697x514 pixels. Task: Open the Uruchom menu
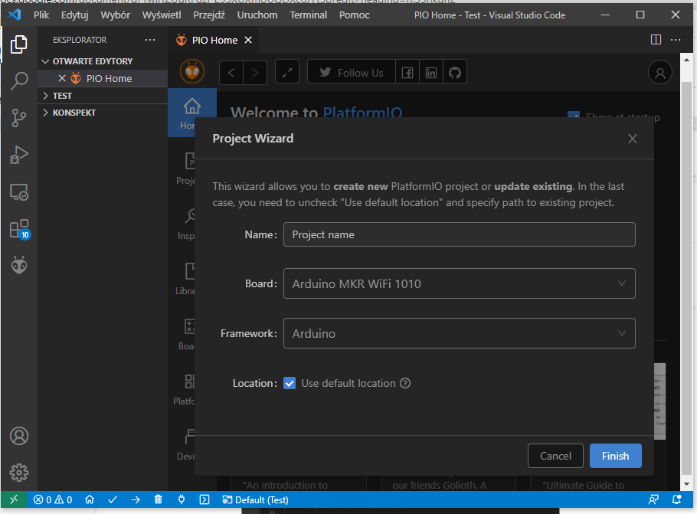(257, 15)
